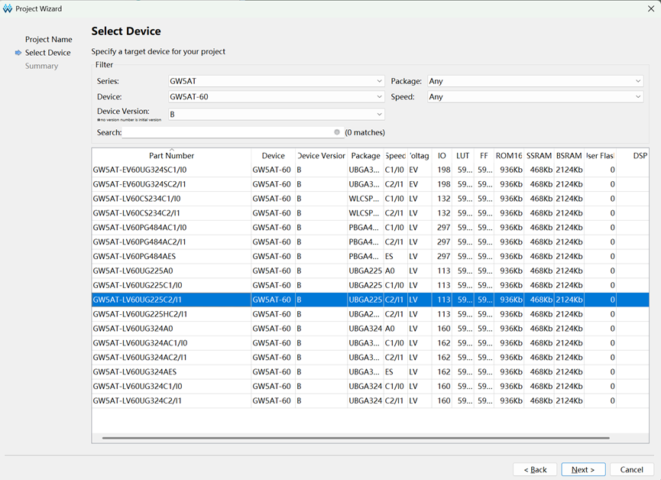This screenshot has width=661, height=480.
Task: Open the Device Version dropdown
Action: pos(276,115)
